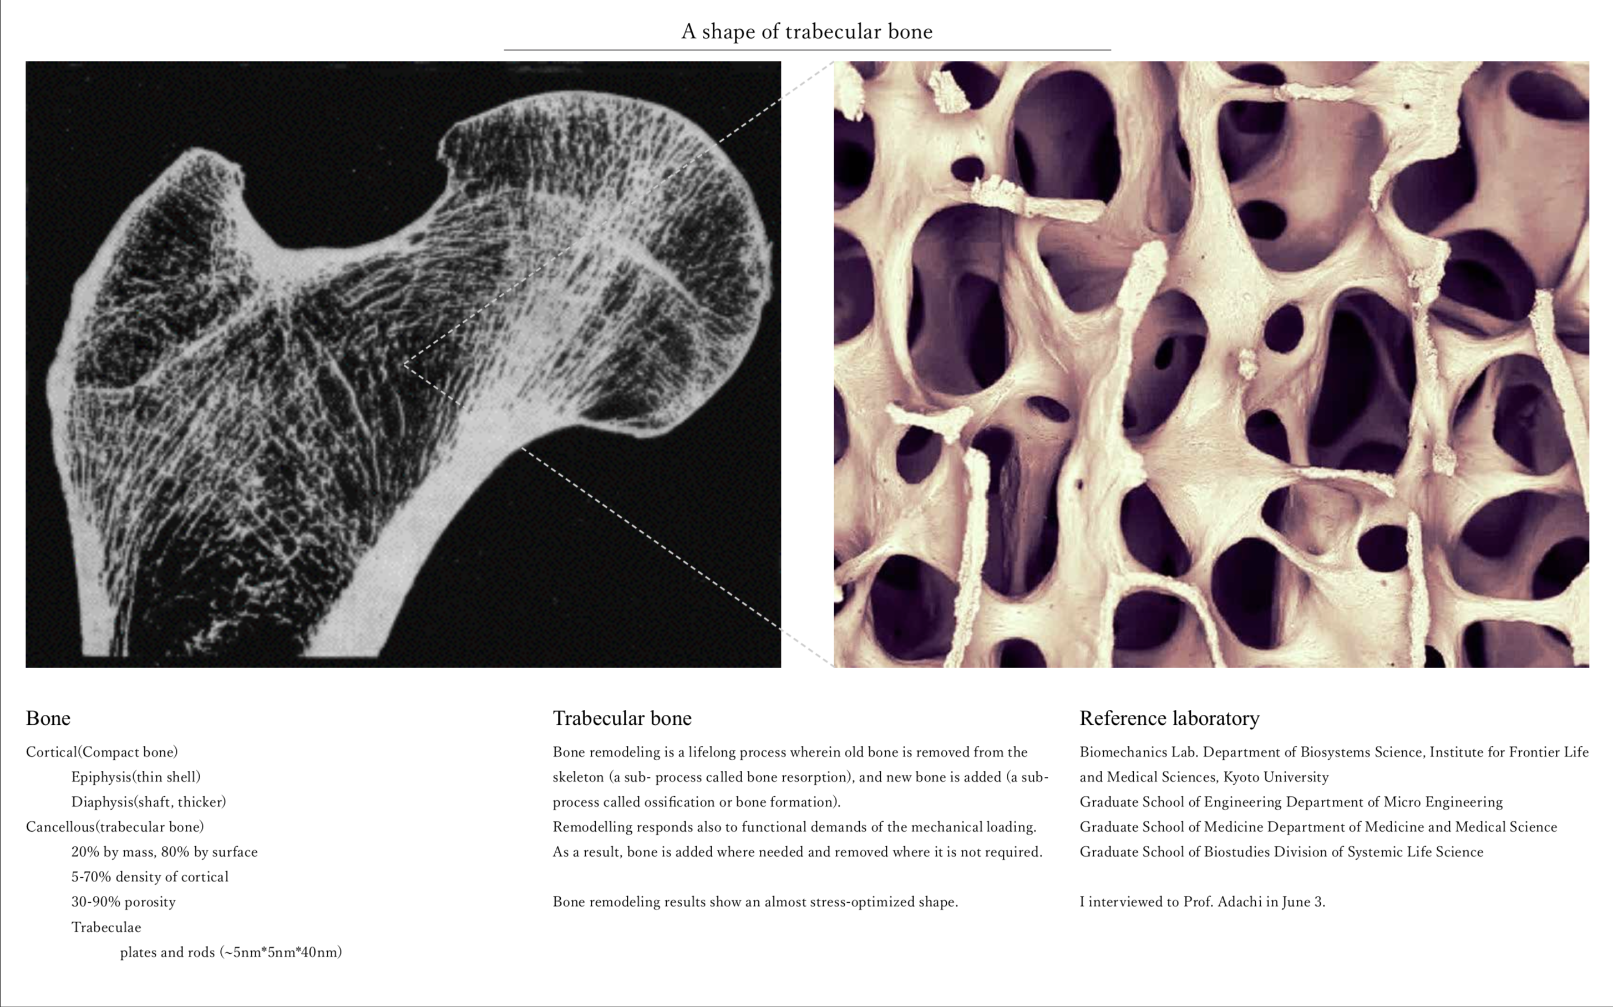
Task: Click the '5-70% density of cortical' line
Action: coord(149,877)
